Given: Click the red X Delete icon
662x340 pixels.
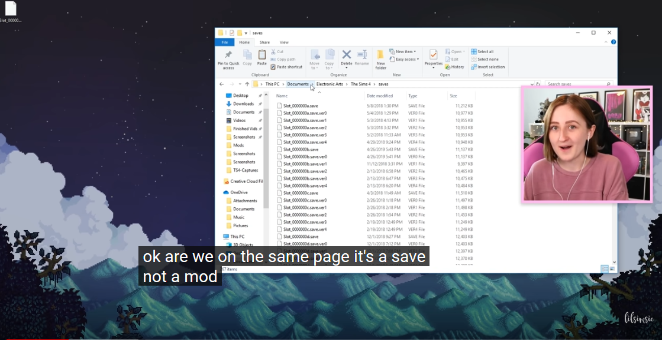Looking at the screenshot, I should point(347,54).
